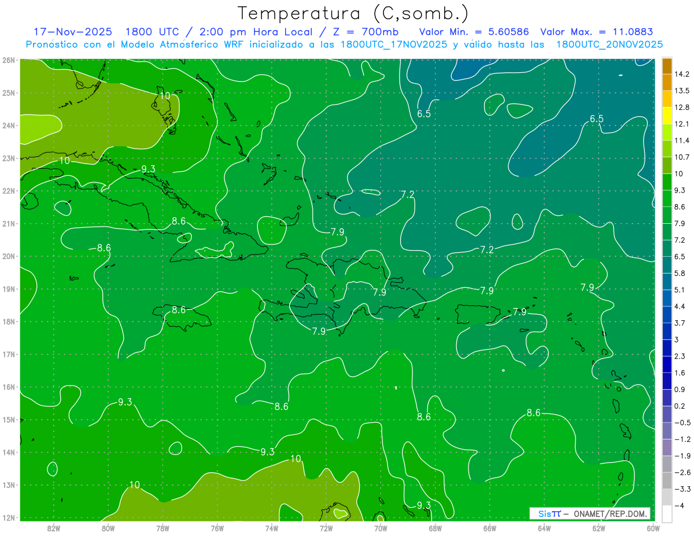Select latitude axis label '22N'
The width and height of the screenshot is (694, 536).
9,191
